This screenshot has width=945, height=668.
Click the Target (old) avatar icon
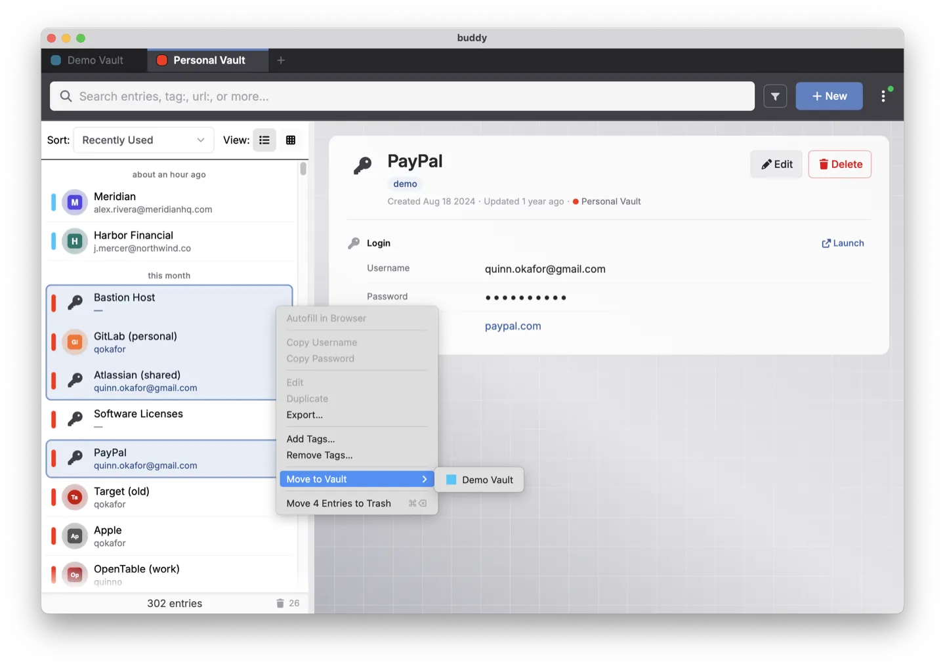point(75,497)
